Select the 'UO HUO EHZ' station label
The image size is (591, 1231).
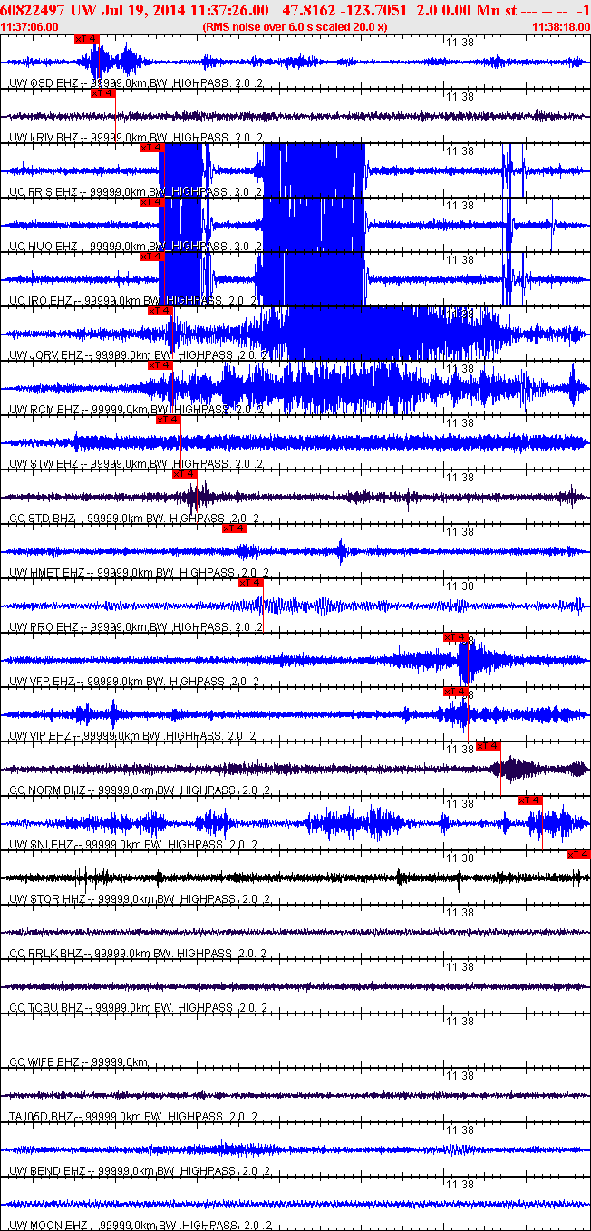(x=44, y=247)
